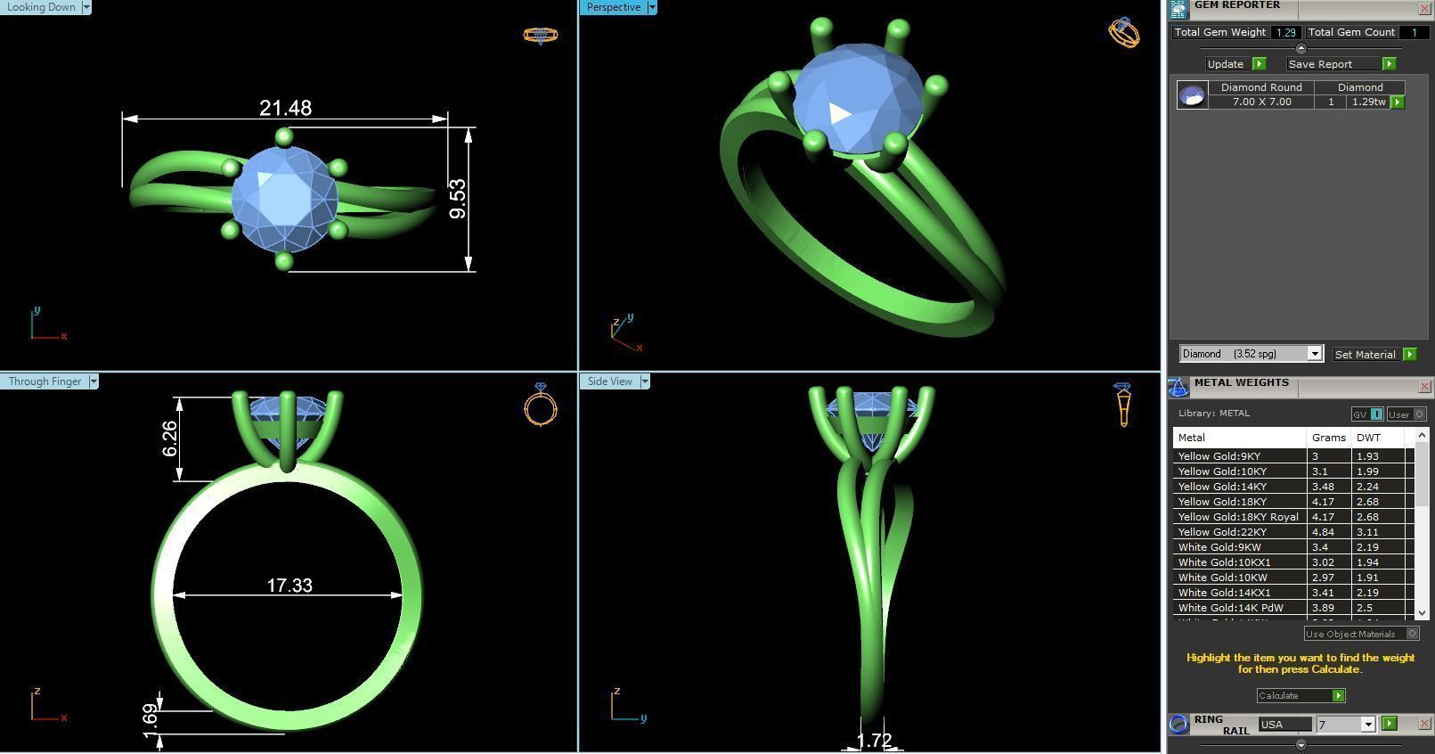Select the Yellow Gold:10KY row

point(1293,471)
